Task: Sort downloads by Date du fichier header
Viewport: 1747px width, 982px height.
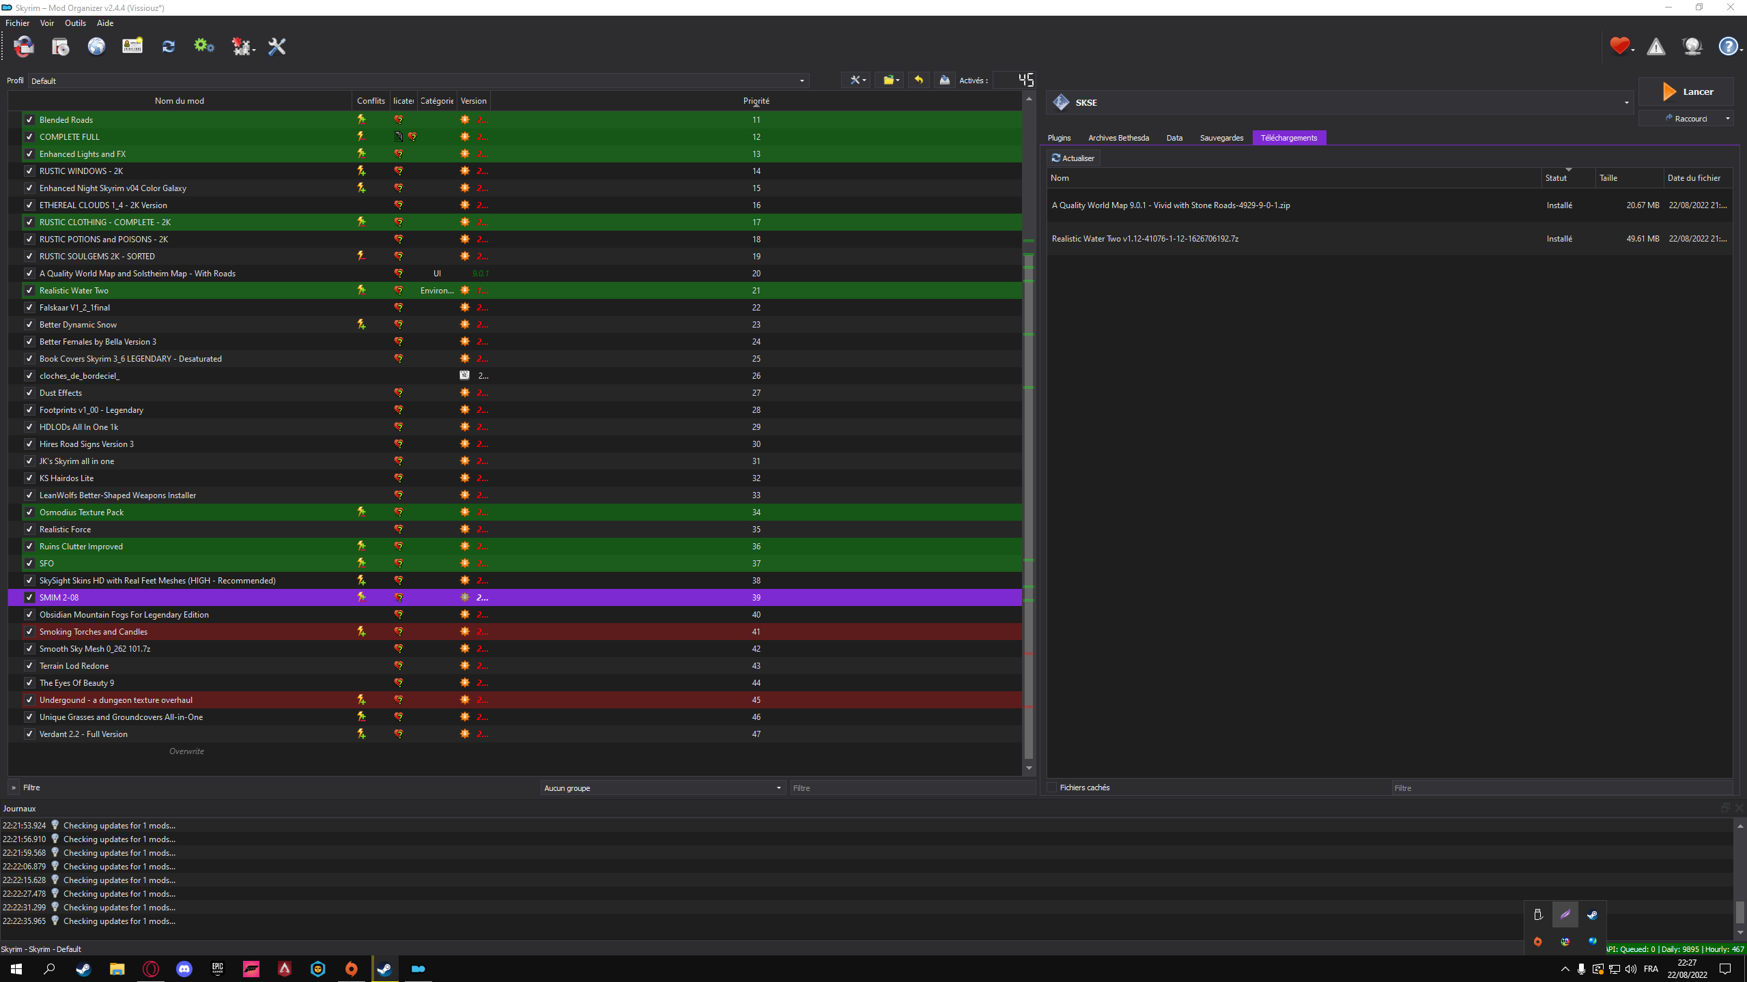Action: click(1698, 178)
